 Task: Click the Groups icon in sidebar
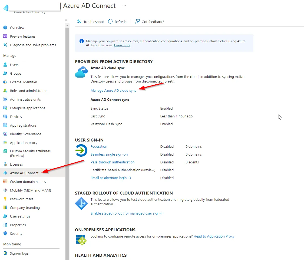5,73
